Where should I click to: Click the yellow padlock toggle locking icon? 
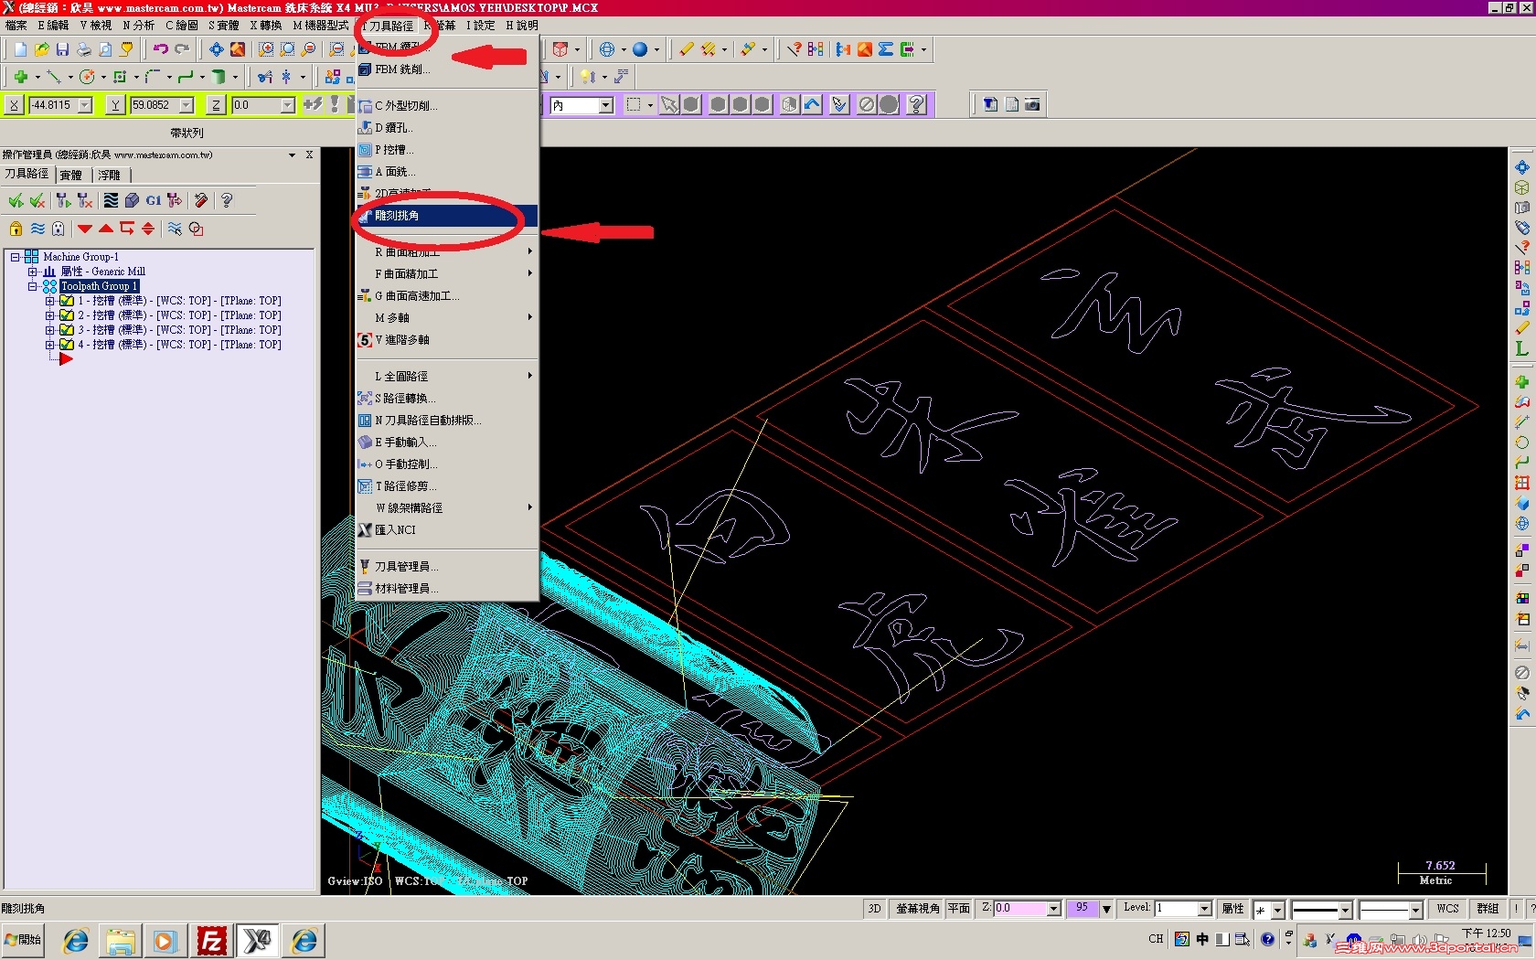point(16,229)
